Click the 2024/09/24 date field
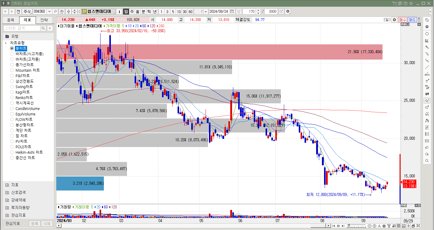This screenshot has width=434, height=230. (219, 12)
